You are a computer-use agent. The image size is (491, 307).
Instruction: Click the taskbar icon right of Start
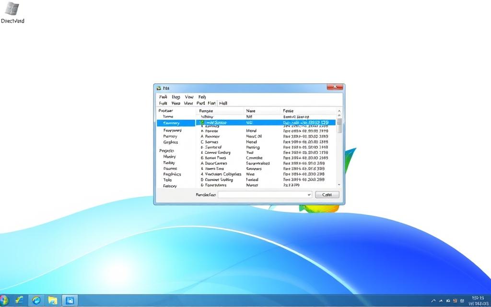click(x=19, y=300)
